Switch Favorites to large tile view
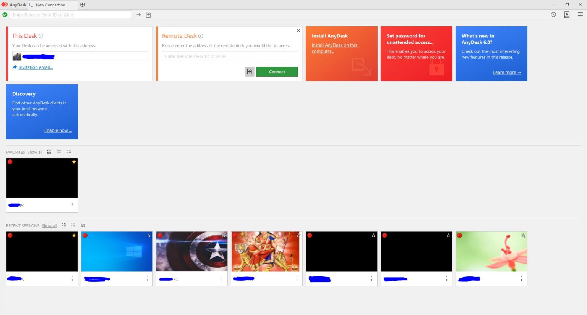The image size is (587, 315). (49, 152)
